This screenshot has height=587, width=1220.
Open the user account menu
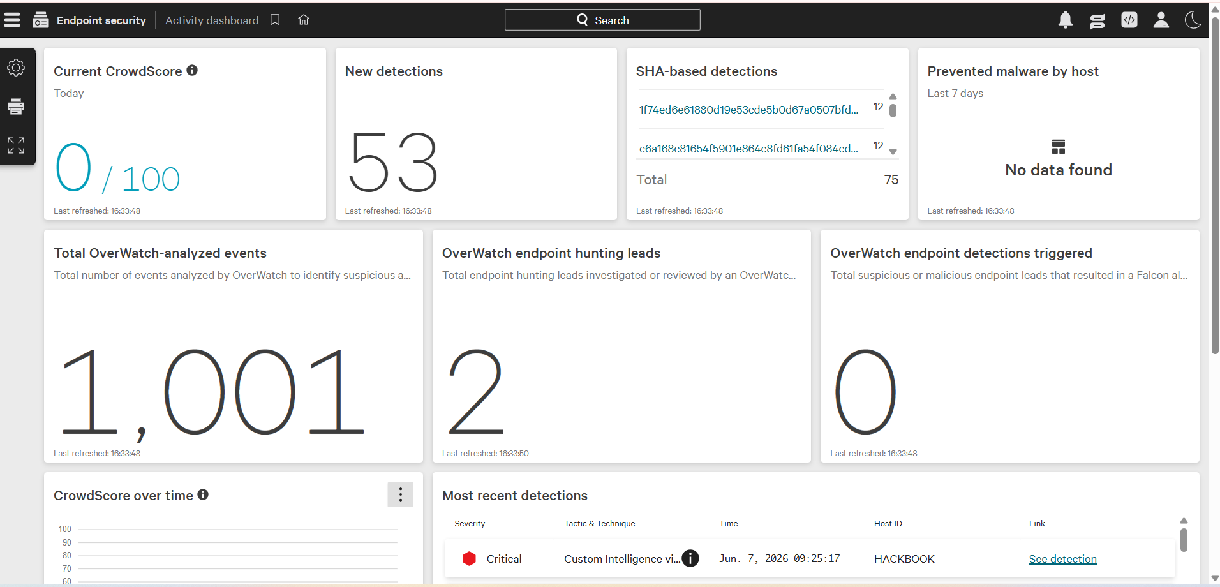tap(1161, 20)
